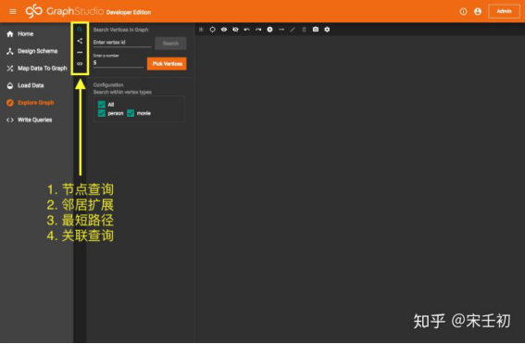Select the expand neighbors share icon
This screenshot has height=344, width=525.
(80, 41)
